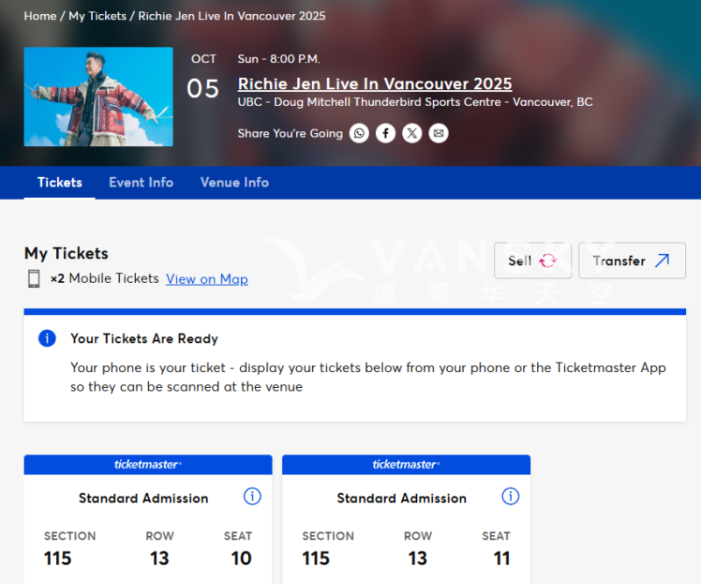Open Richie Jen Live event title link
The width and height of the screenshot is (701, 584).
tap(375, 84)
